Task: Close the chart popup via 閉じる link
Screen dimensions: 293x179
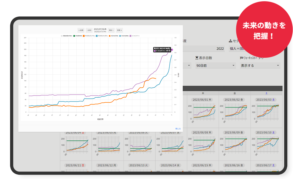Action: [x=178, y=129]
